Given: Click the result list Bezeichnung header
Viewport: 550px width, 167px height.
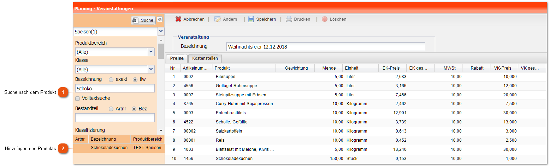Looking at the screenshot, I should pyautogui.click(x=110, y=139).
